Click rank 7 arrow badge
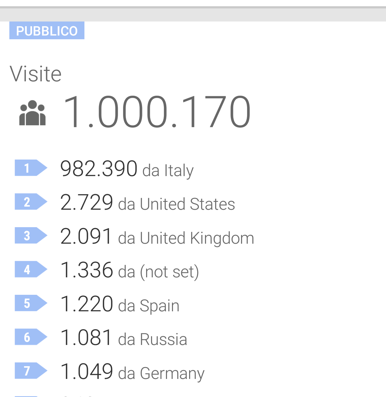Image resolution: width=386 pixels, height=397 pixels. (30, 371)
